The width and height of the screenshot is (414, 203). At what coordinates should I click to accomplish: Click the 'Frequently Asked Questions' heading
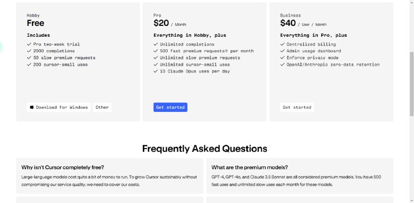click(x=204, y=149)
